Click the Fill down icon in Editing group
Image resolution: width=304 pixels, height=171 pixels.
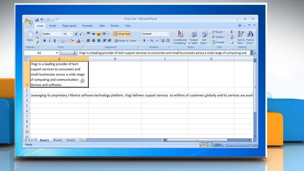coord(232,37)
